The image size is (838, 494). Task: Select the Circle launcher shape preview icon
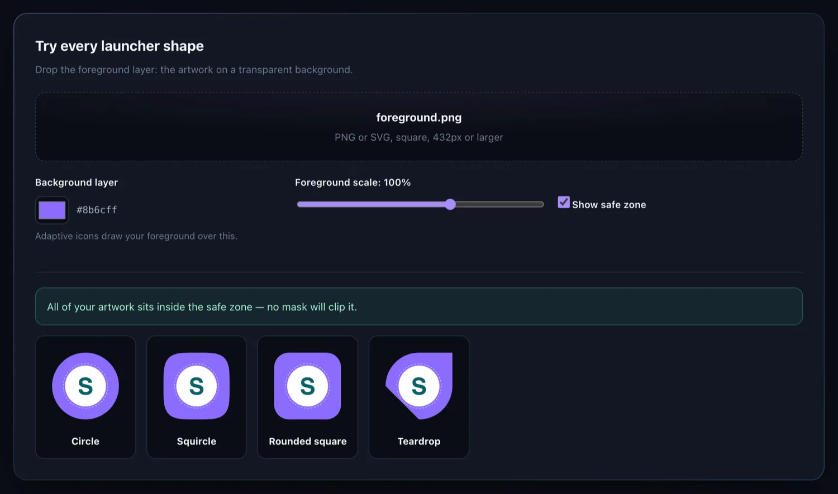[85, 386]
